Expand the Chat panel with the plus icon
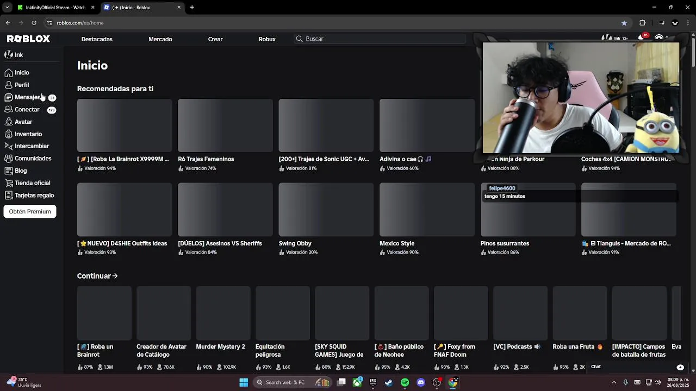 (680, 367)
